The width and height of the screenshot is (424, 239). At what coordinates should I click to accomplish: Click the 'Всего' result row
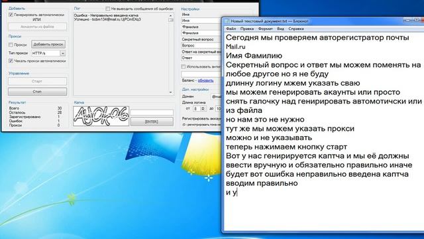35,108
